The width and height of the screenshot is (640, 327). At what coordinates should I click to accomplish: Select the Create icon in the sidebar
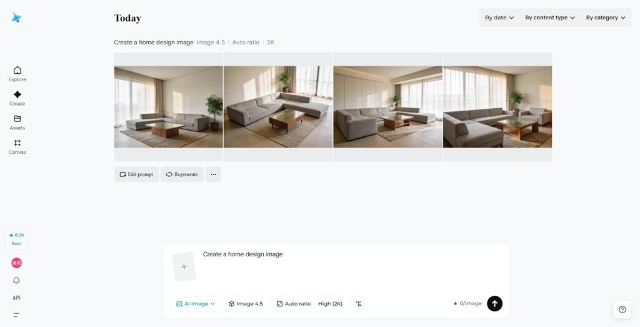click(17, 98)
